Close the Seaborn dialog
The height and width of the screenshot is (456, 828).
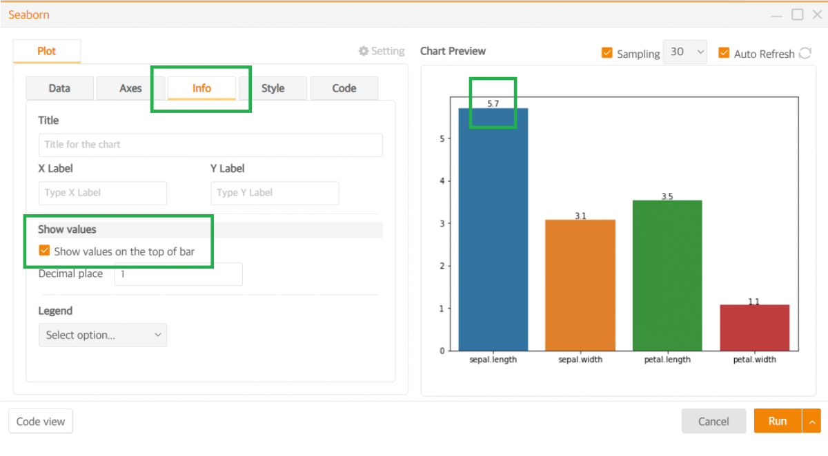(x=816, y=14)
